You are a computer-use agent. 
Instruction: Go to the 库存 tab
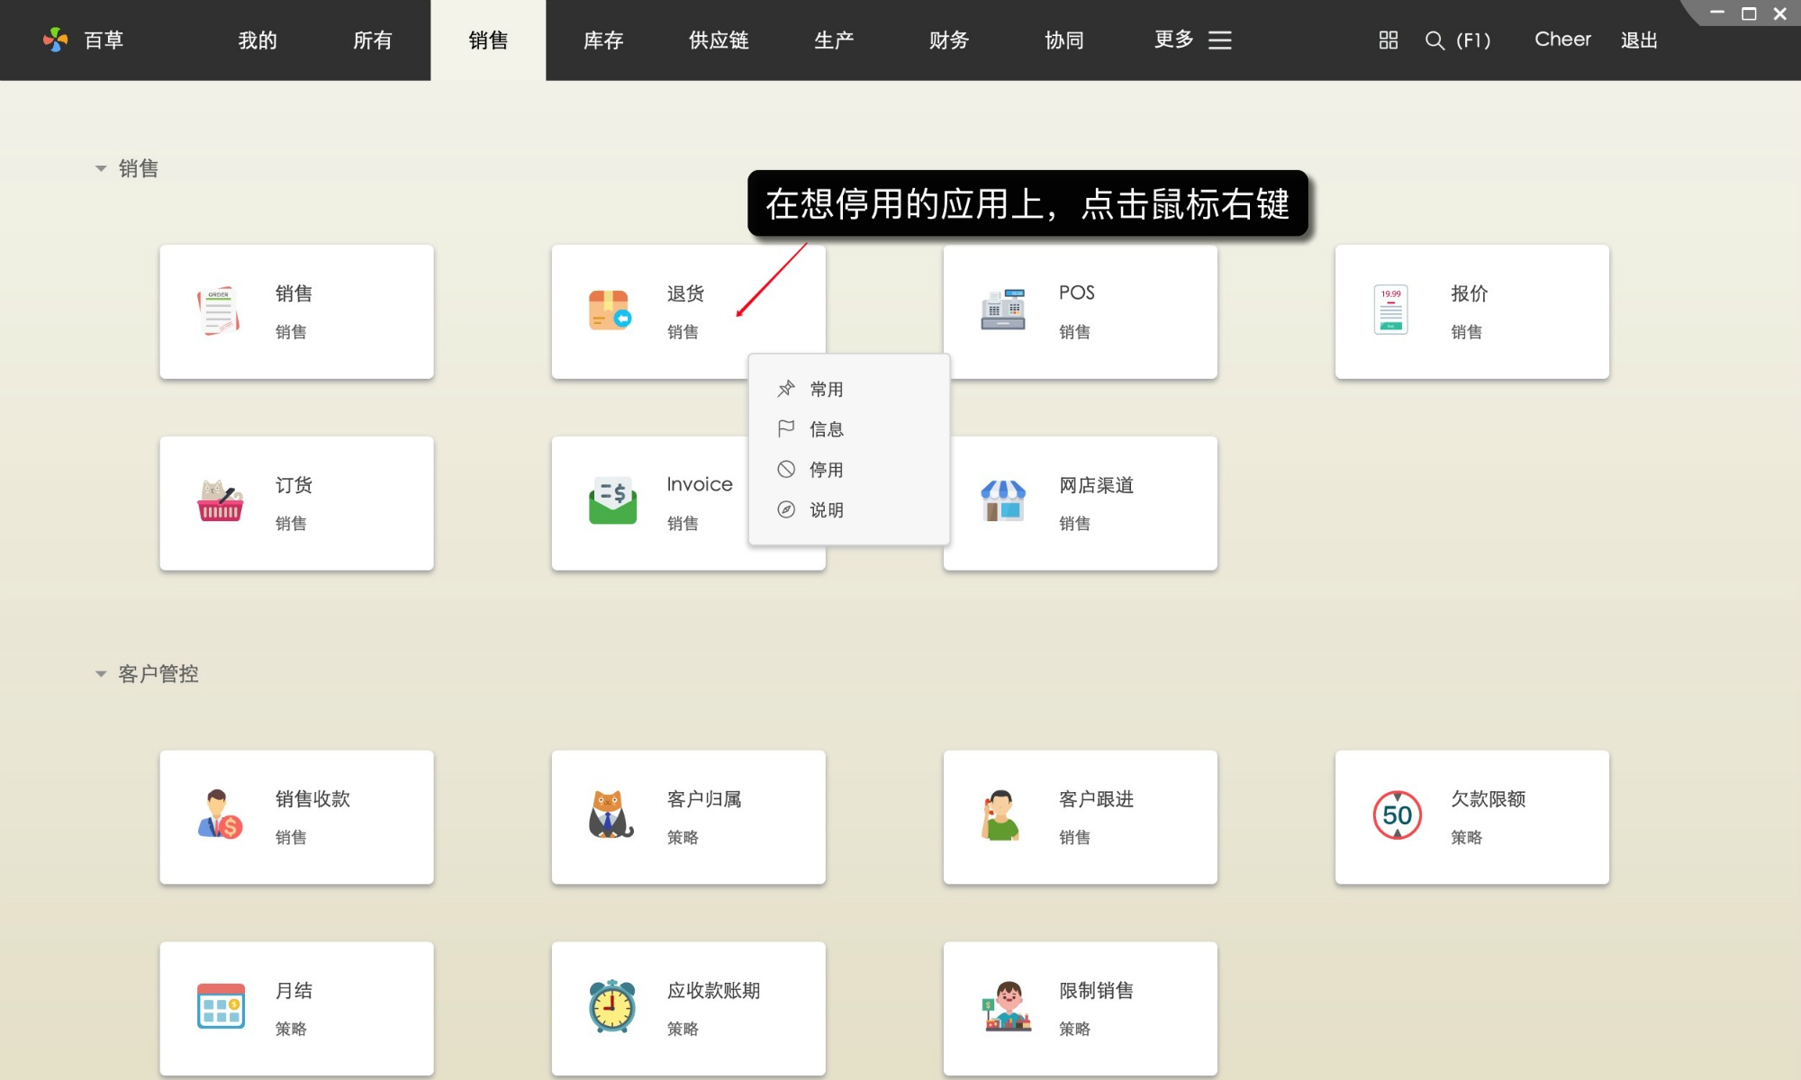tap(603, 40)
